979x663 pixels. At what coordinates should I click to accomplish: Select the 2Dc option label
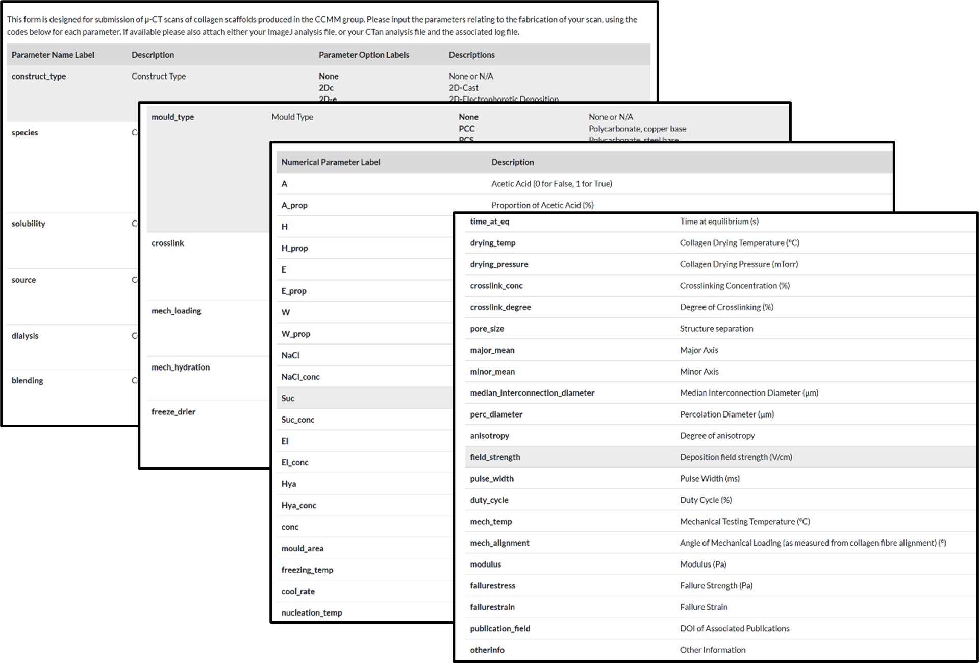[326, 88]
